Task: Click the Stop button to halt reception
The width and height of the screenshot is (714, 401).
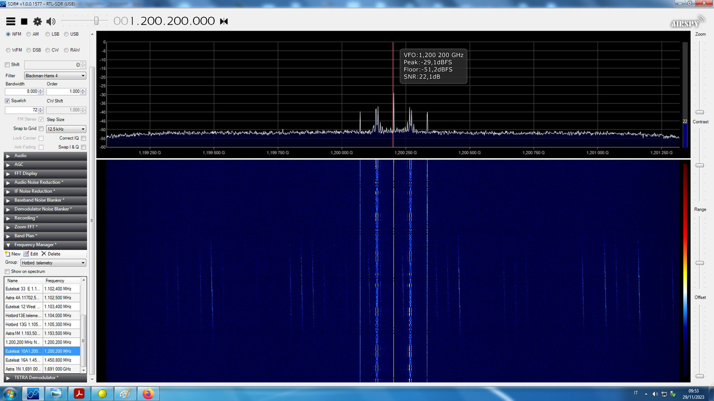Action: (x=23, y=21)
